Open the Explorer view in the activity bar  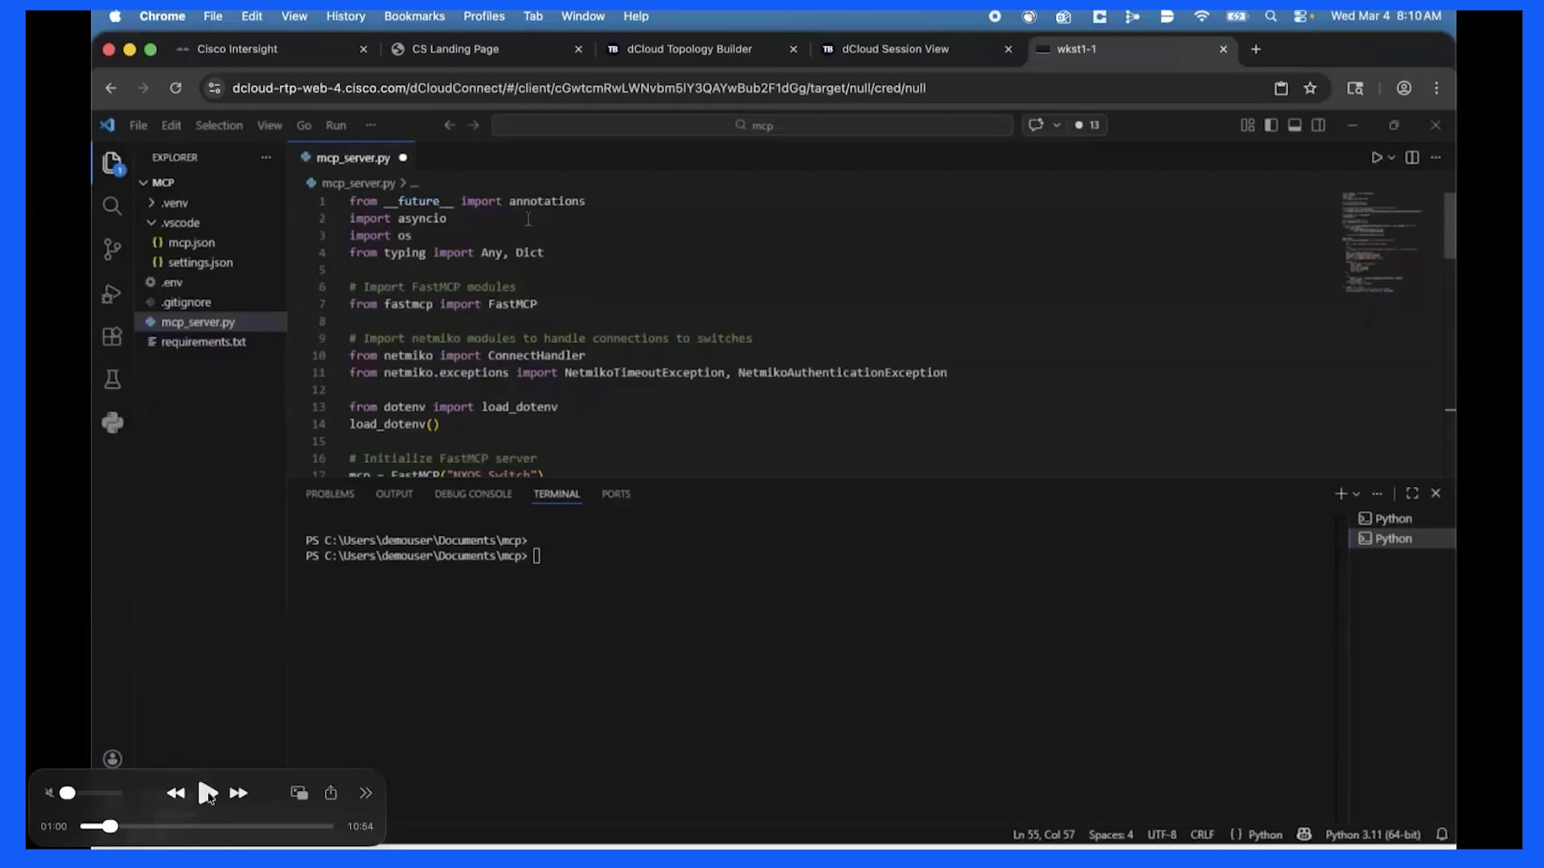tap(112, 163)
